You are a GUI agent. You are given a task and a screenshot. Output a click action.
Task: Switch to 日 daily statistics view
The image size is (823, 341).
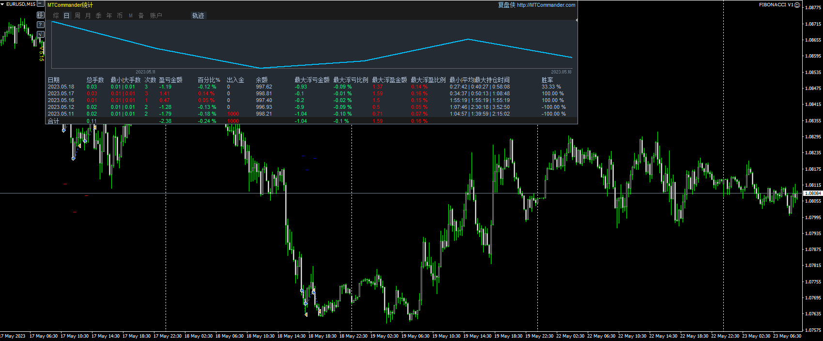tap(67, 15)
